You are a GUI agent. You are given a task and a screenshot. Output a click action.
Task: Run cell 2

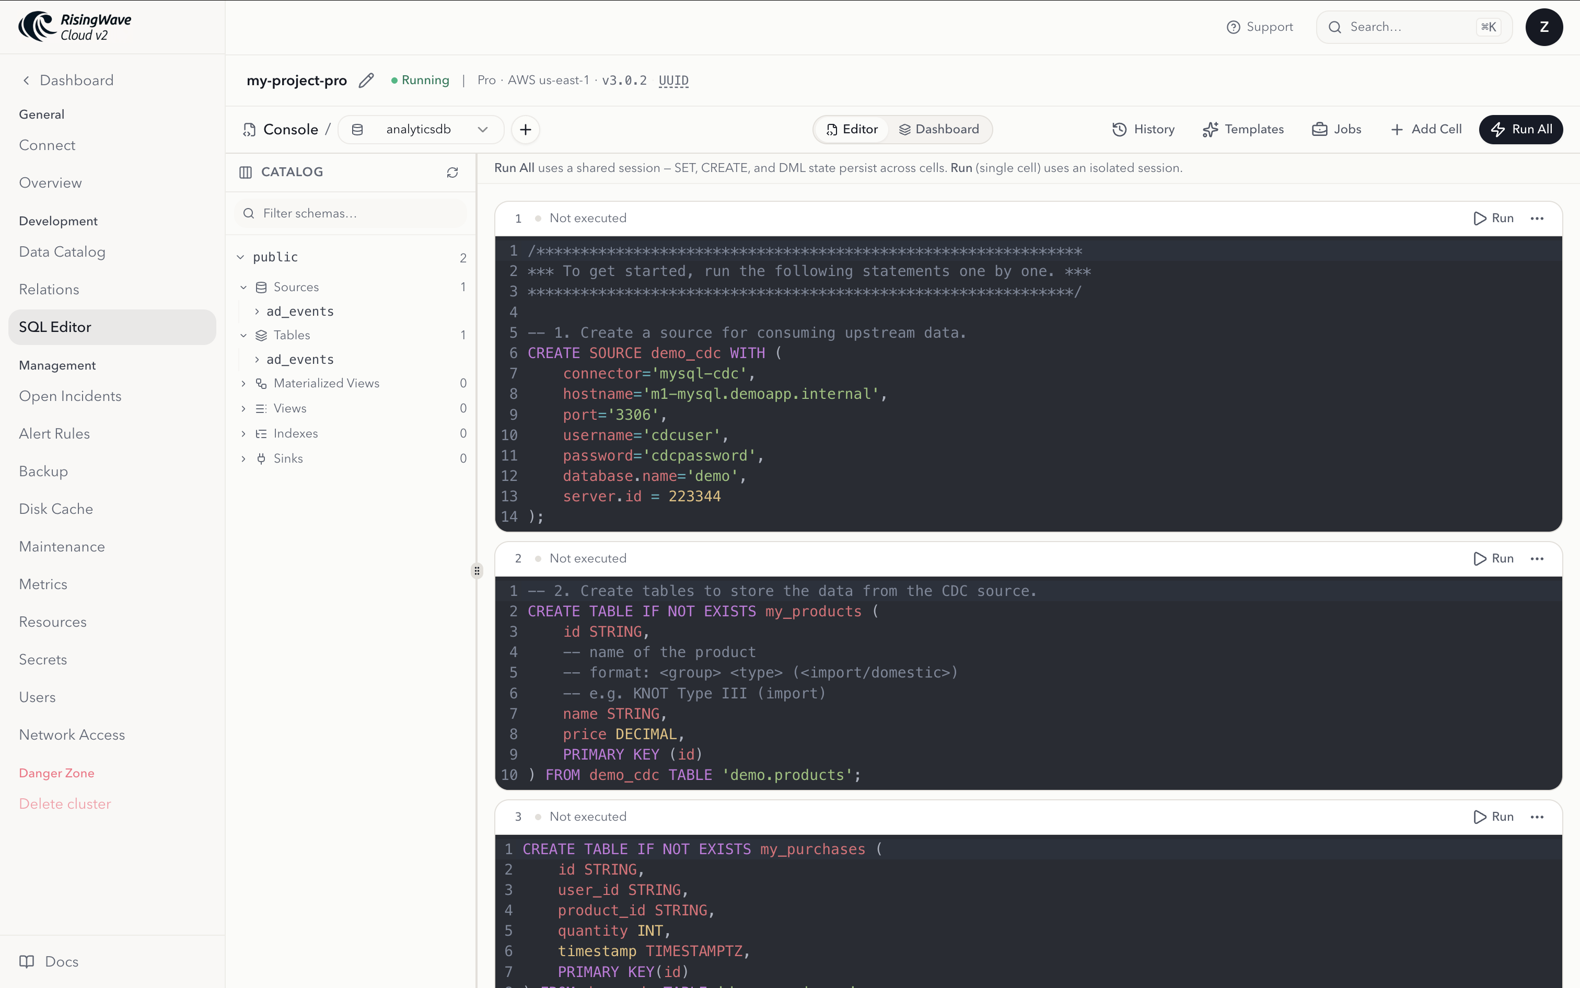1494,559
